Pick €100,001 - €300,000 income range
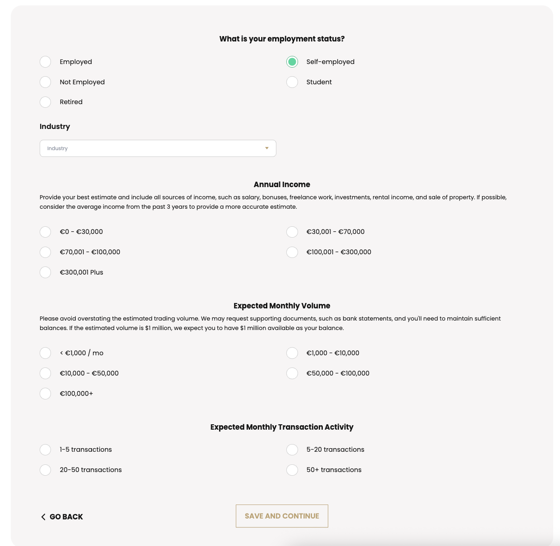Image resolution: width=560 pixels, height=546 pixels. tap(292, 252)
